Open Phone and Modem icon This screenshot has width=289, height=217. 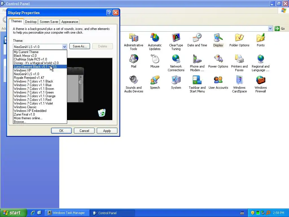(197, 59)
